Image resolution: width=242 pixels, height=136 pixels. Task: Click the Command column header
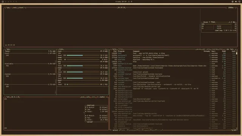[137, 51]
